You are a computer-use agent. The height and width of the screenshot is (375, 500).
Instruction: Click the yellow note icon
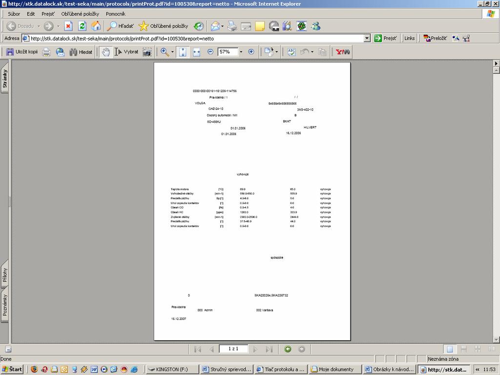point(260,26)
